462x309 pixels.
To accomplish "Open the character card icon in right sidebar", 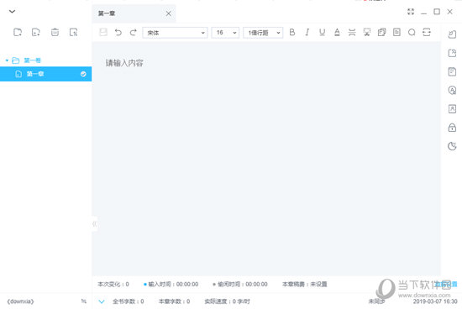I will (452, 109).
